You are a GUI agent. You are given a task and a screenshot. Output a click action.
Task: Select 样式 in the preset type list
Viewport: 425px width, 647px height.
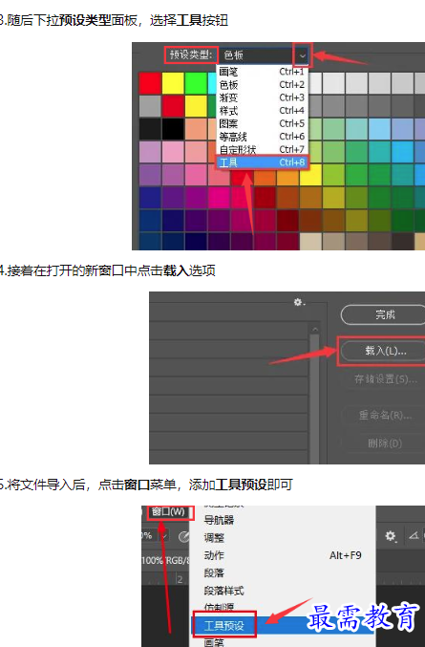coord(262,111)
